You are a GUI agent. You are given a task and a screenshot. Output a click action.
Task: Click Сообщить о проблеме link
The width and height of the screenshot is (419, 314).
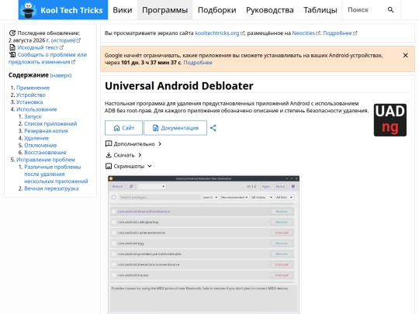point(47,58)
